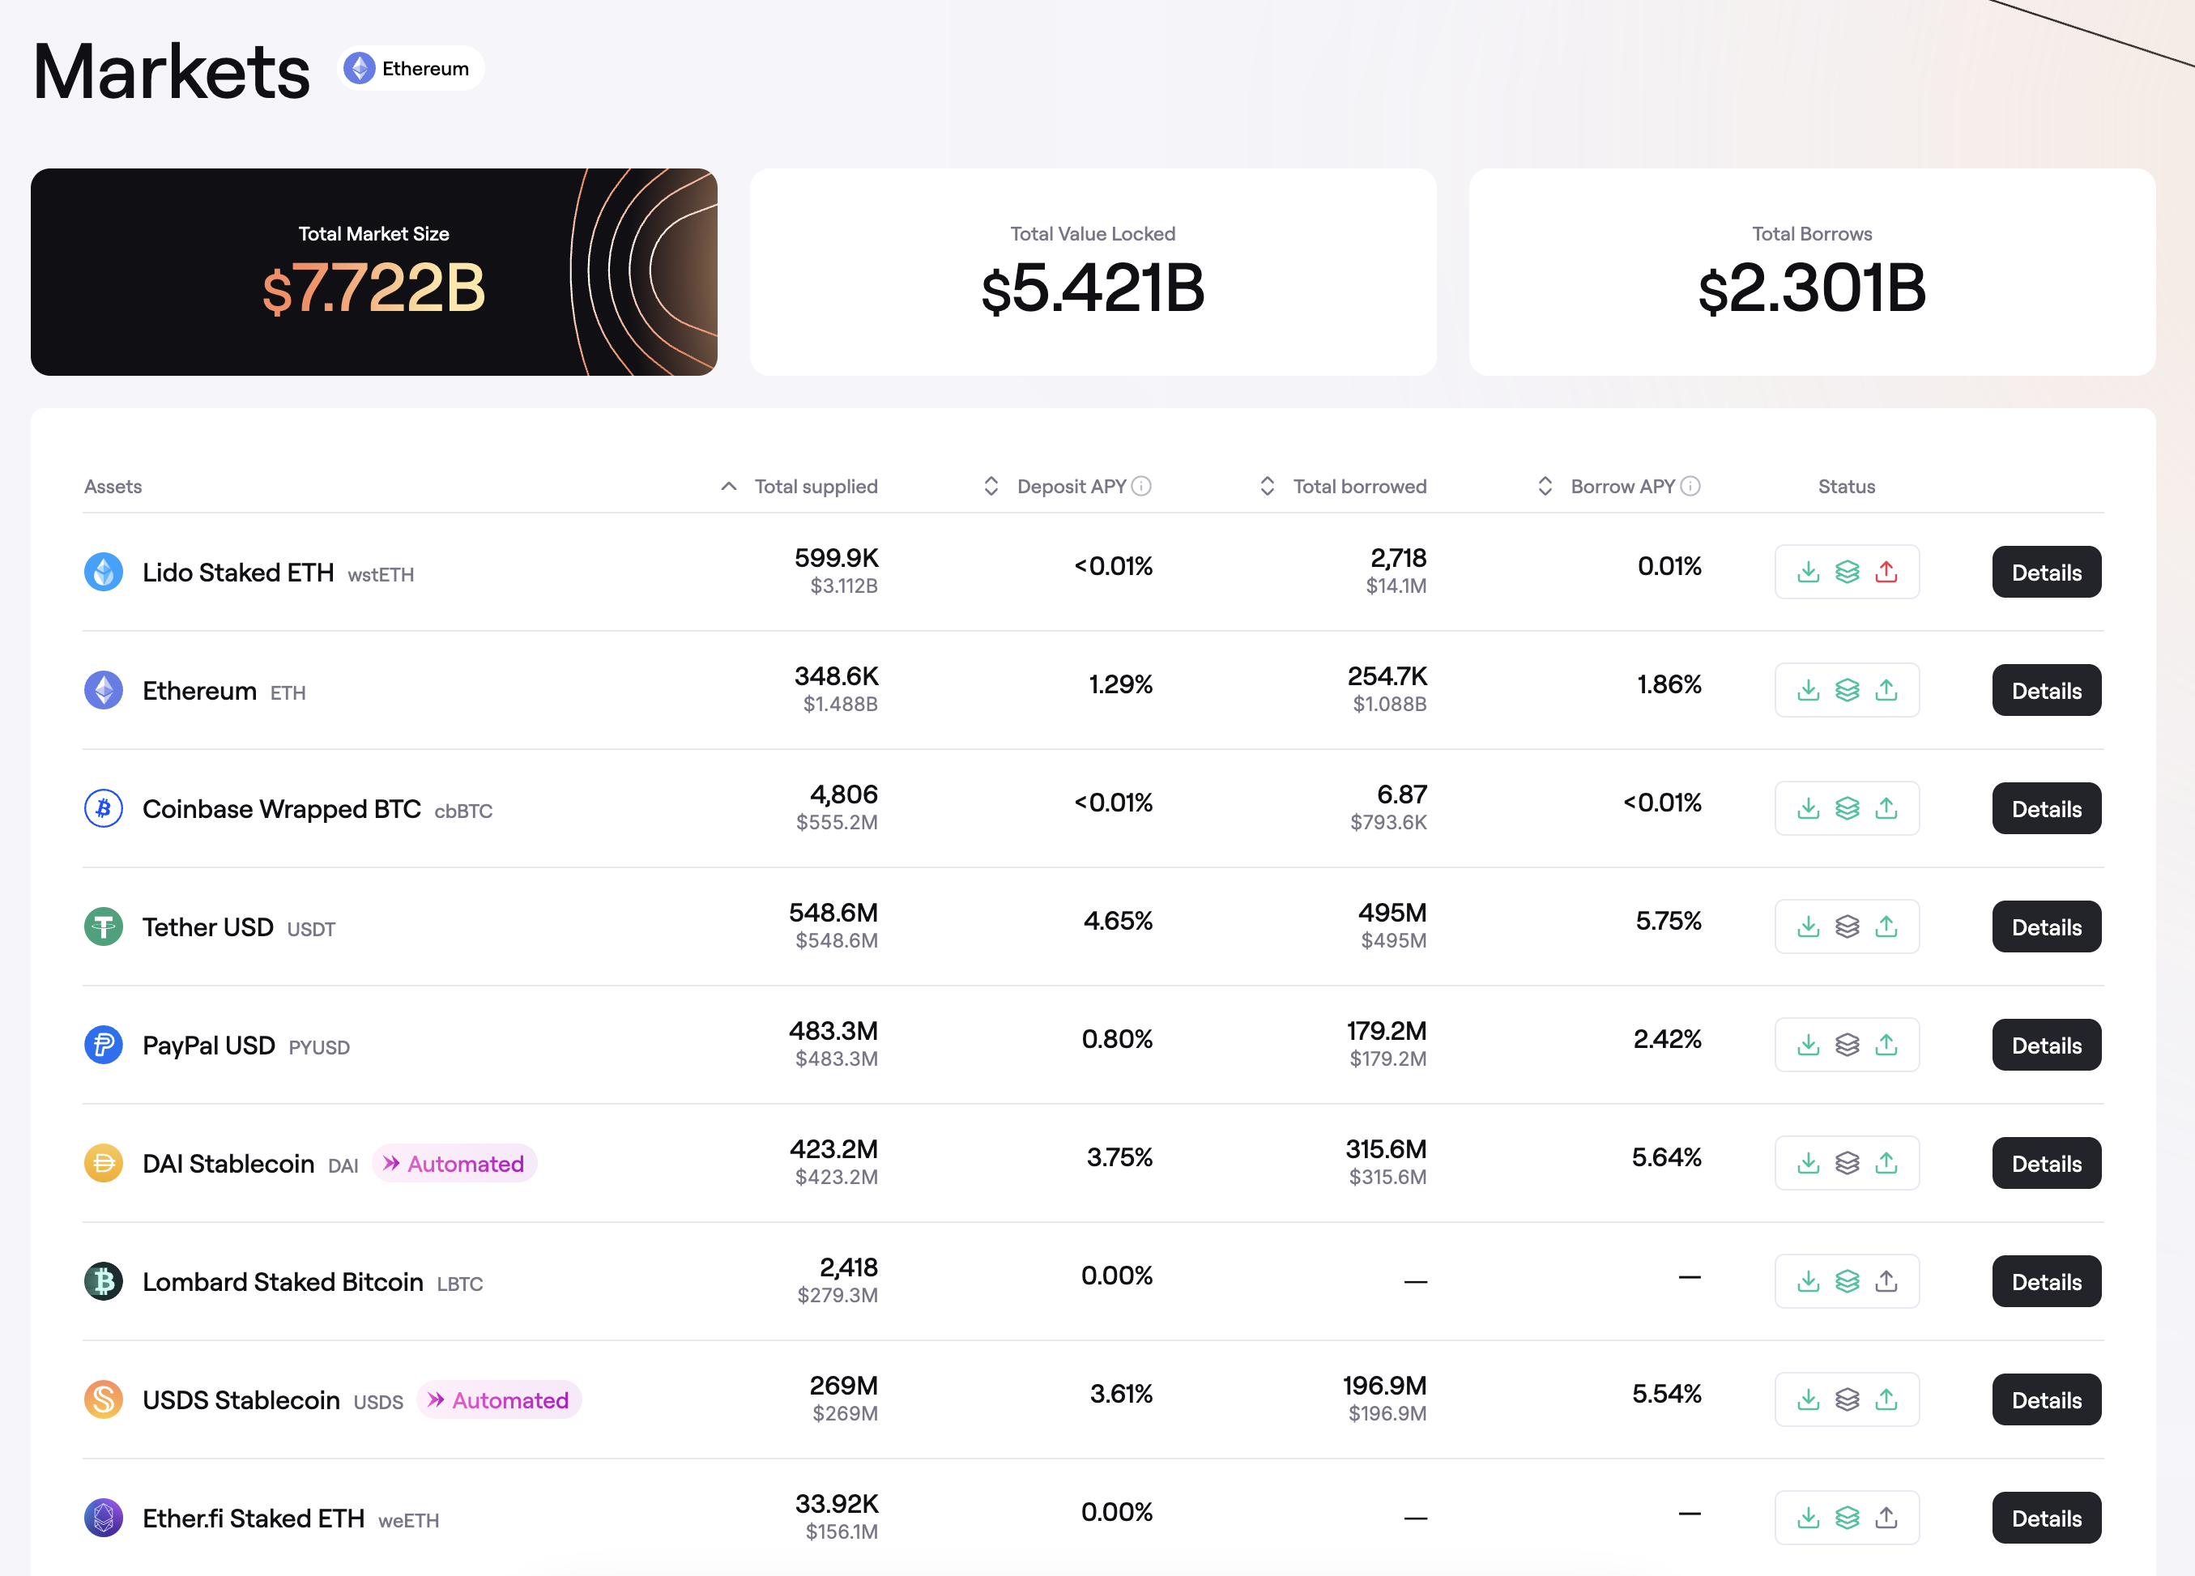Open the Ethereum network selector chip
This screenshot has height=1576, width=2195.
[x=409, y=69]
